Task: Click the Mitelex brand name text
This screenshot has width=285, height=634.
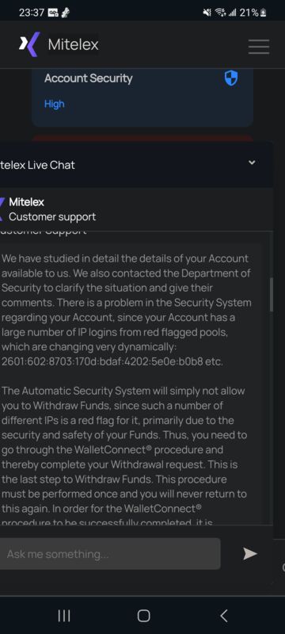Action: (x=73, y=44)
